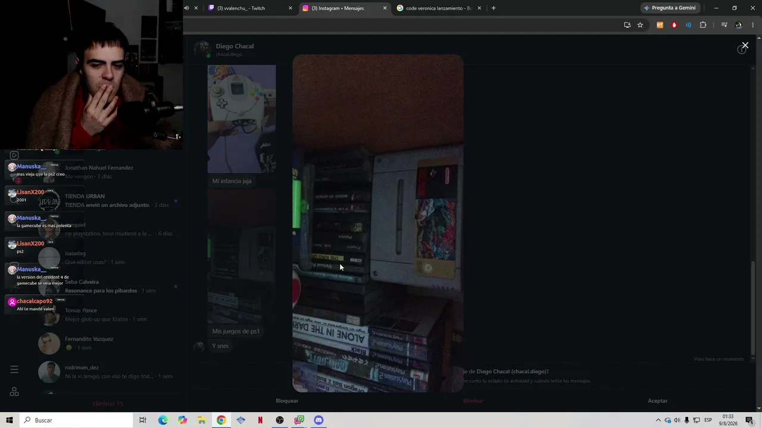Click the Y snes message

[x=220, y=346]
